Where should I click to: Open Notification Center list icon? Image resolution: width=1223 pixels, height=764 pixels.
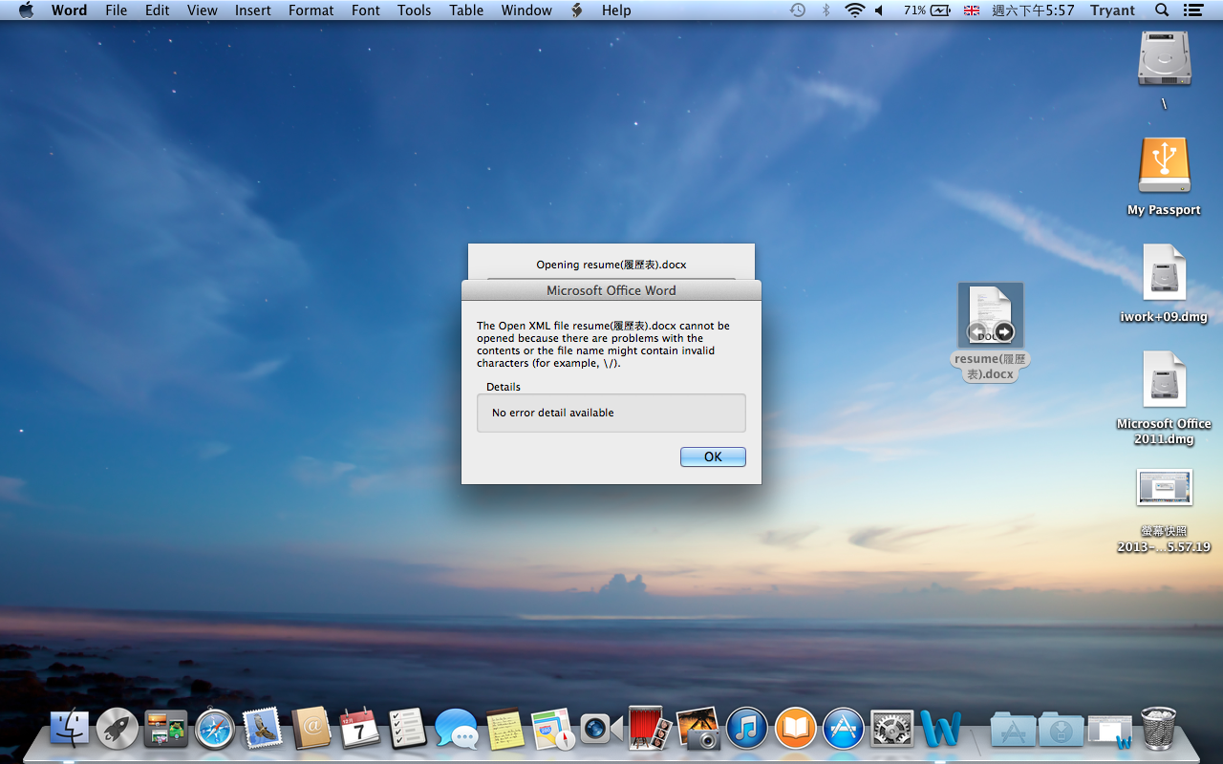click(1192, 11)
